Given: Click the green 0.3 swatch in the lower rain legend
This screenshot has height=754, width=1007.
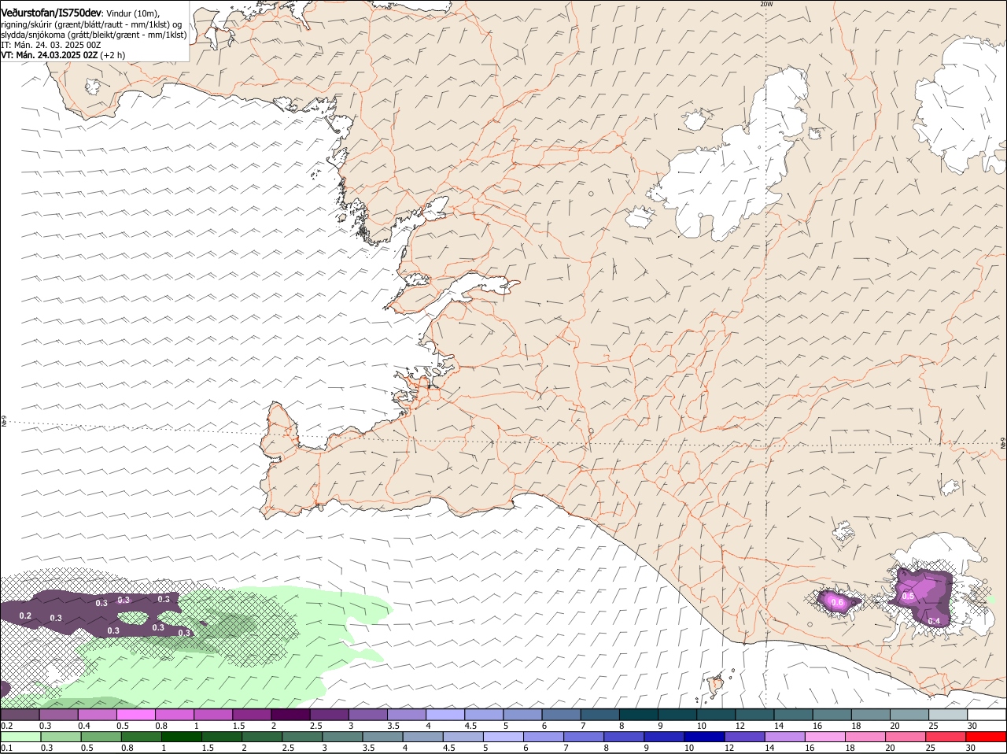Looking at the screenshot, I should 61,737.
